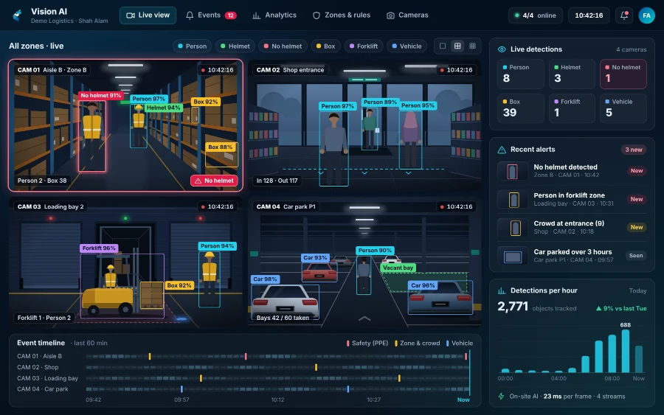Viewport: 664px width, 415px height.
Task: Open No helmet detected alert thumbnail
Action: 513,171
